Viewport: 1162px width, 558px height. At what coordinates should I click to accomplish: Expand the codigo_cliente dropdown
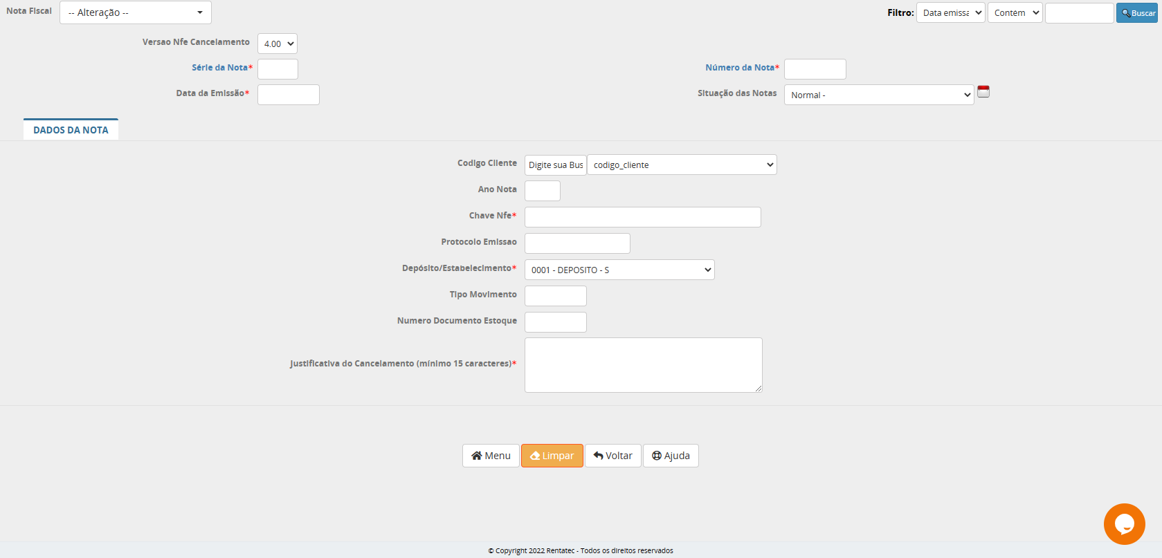pos(682,165)
